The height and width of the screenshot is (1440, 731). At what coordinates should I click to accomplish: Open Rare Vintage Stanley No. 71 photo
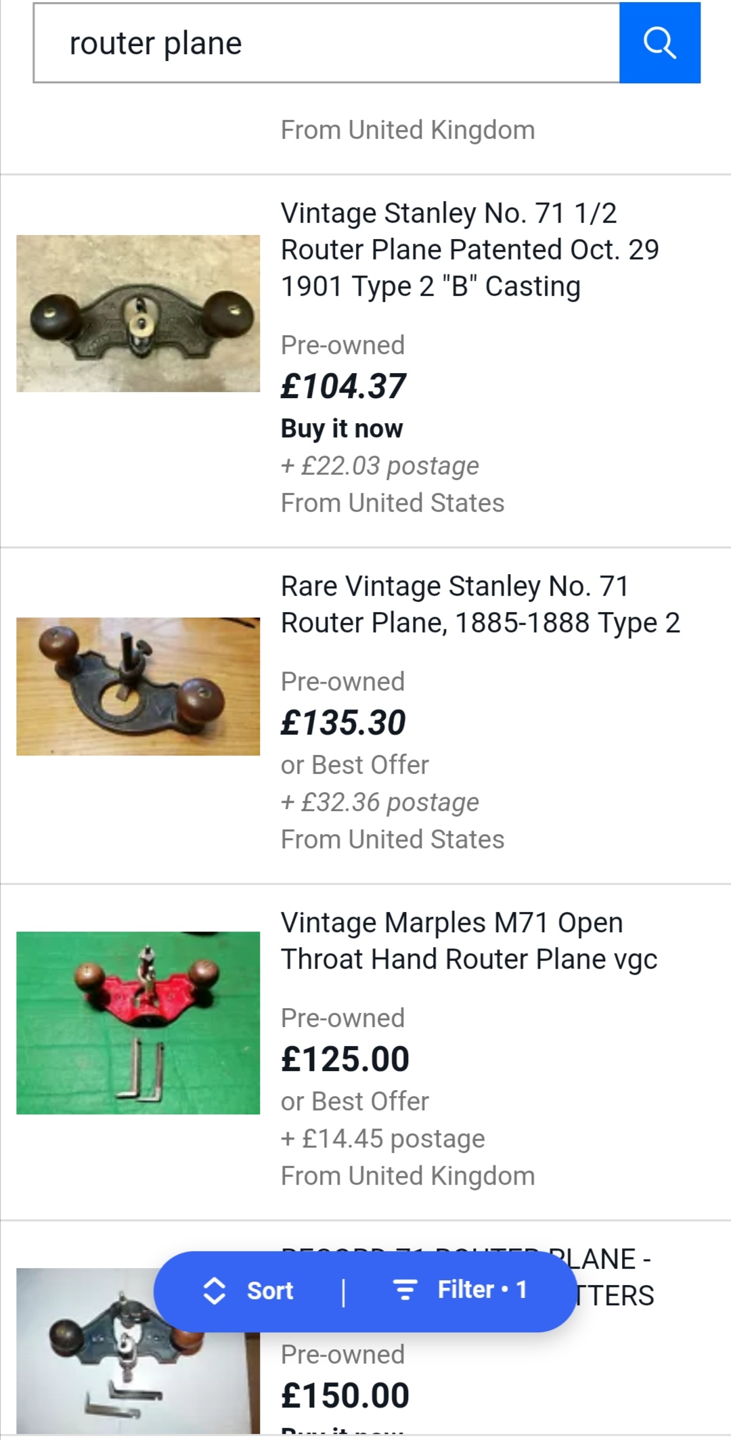(138, 686)
